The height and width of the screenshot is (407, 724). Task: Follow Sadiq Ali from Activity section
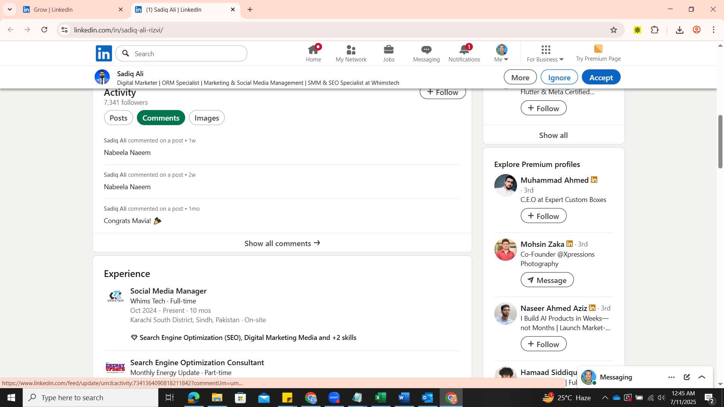[443, 93]
